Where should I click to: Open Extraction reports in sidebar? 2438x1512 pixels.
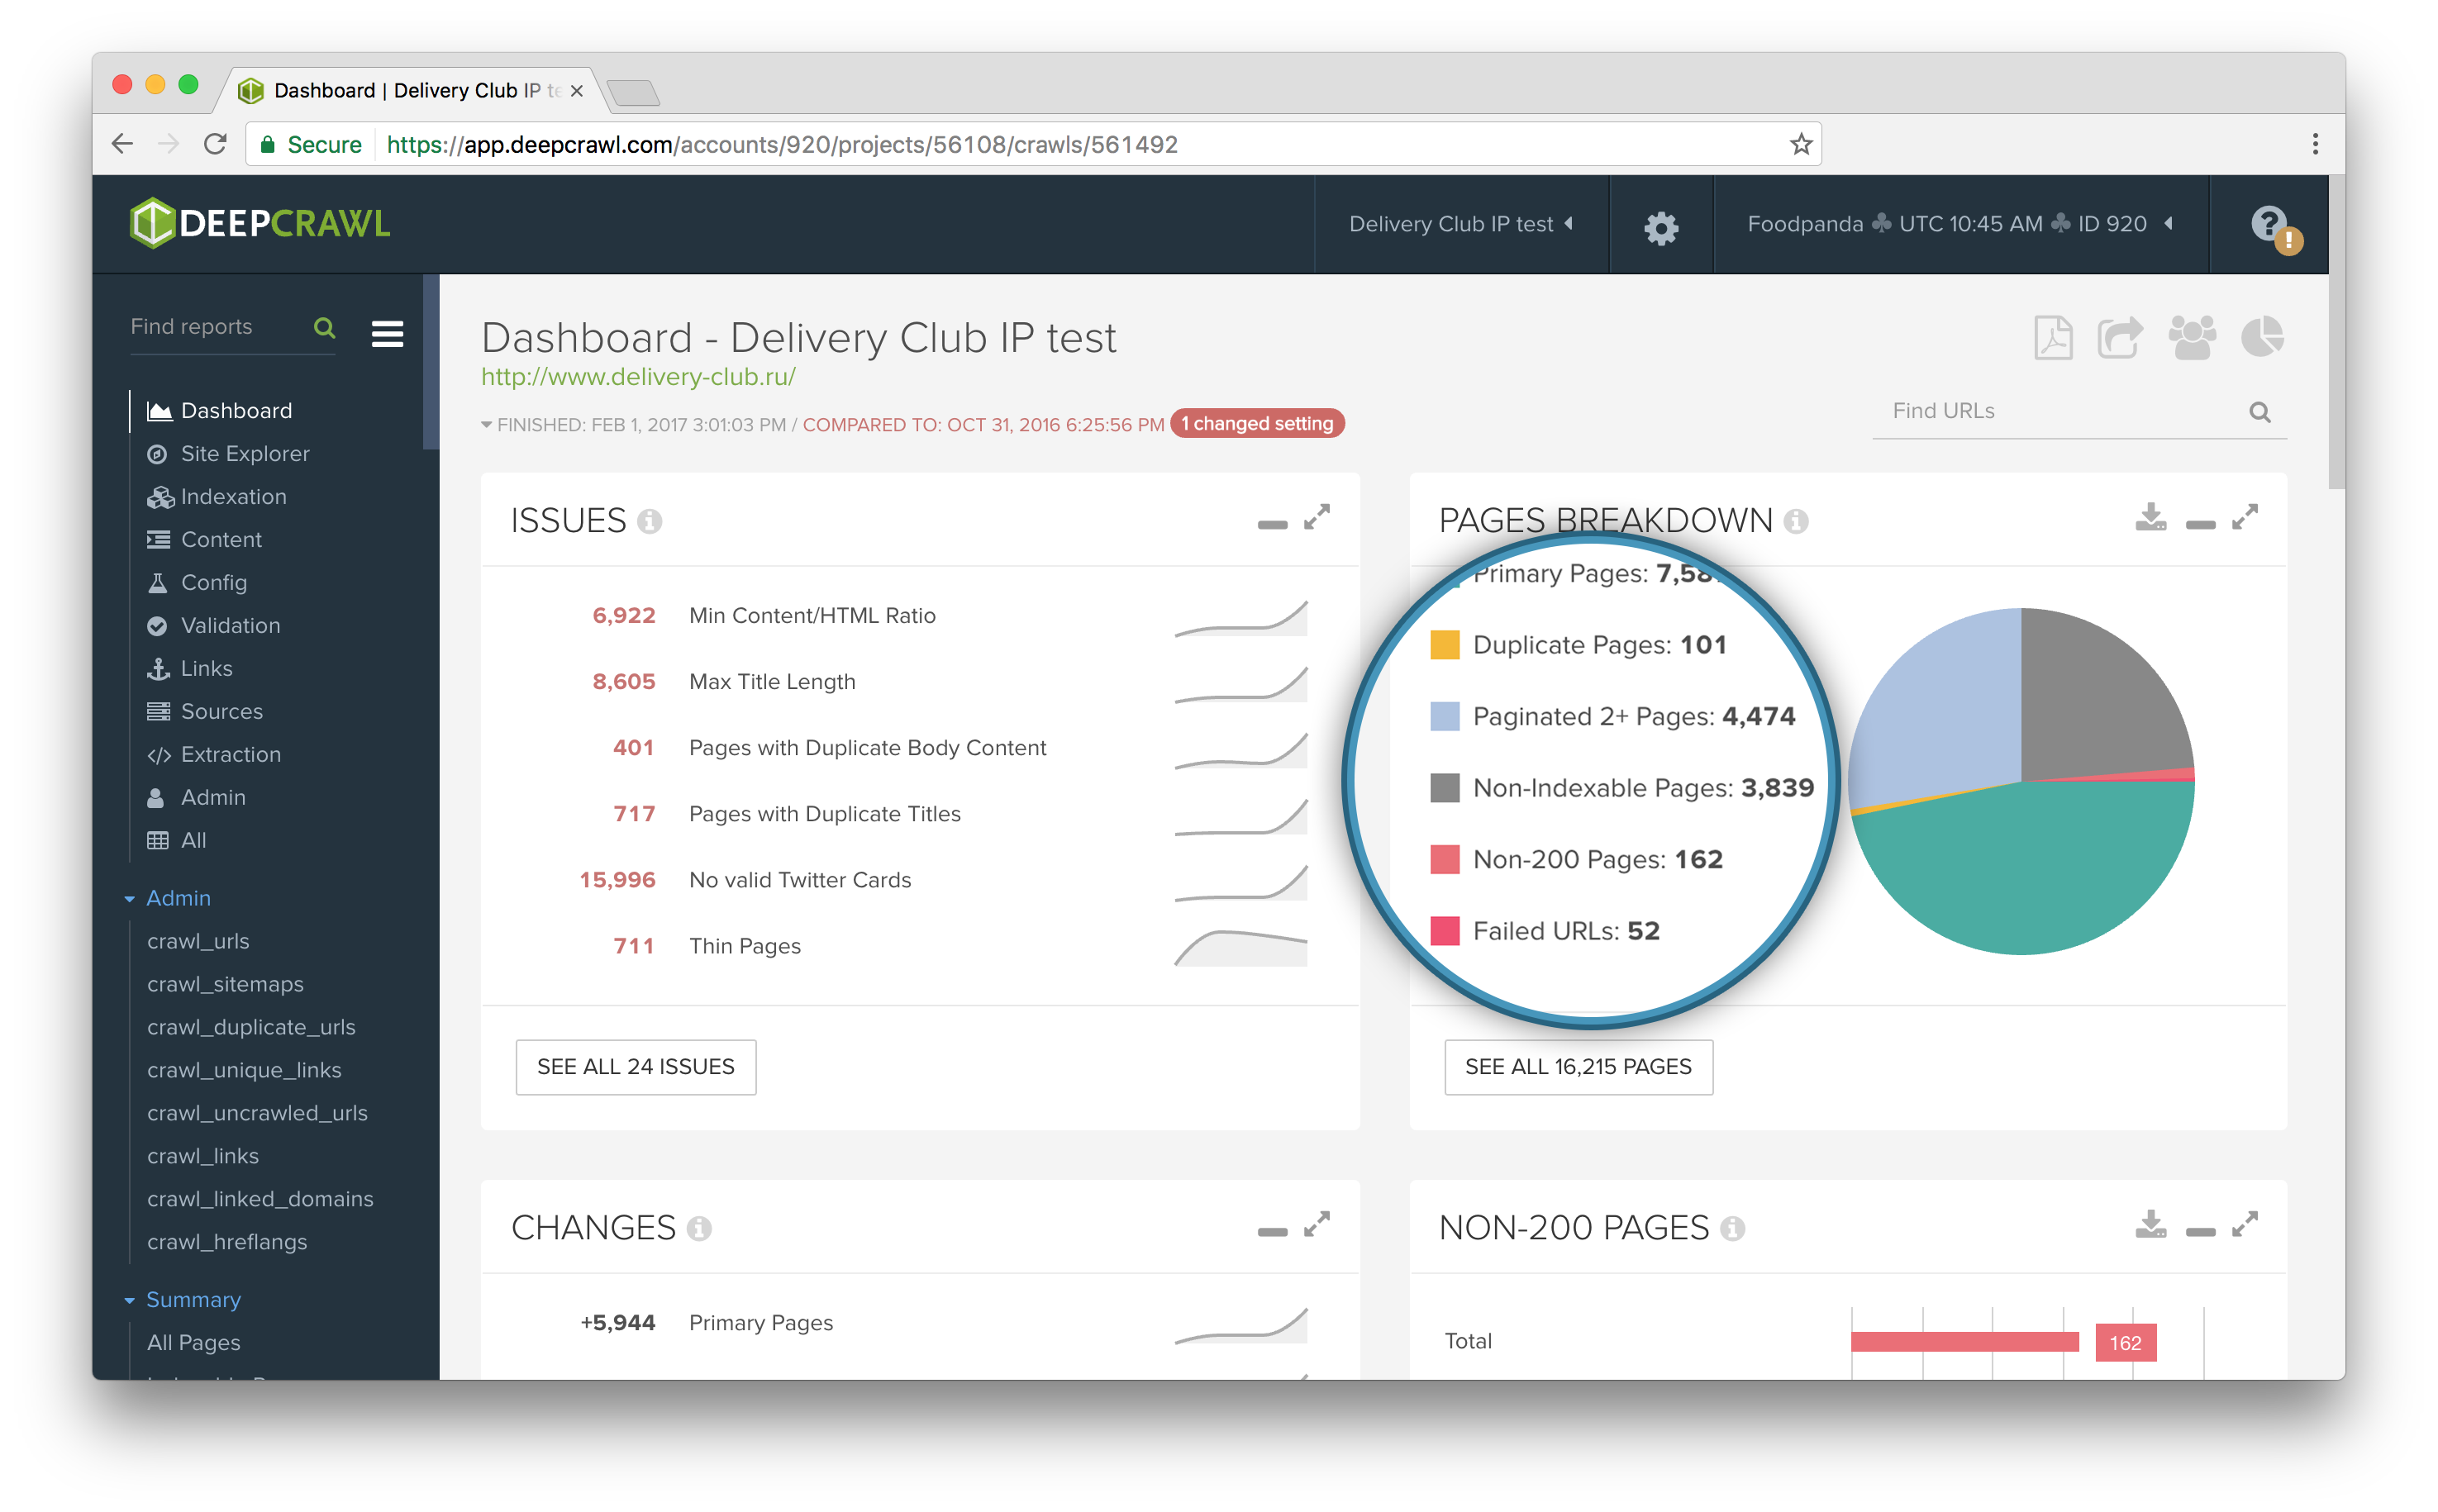coord(214,755)
